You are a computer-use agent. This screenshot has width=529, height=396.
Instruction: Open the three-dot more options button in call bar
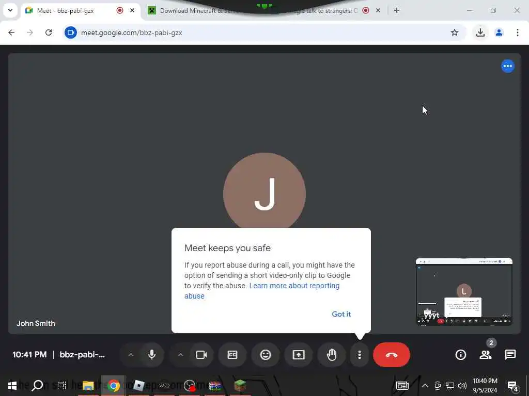point(360,355)
